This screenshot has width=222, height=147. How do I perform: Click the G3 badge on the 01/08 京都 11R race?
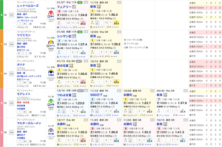pos(79,31)
